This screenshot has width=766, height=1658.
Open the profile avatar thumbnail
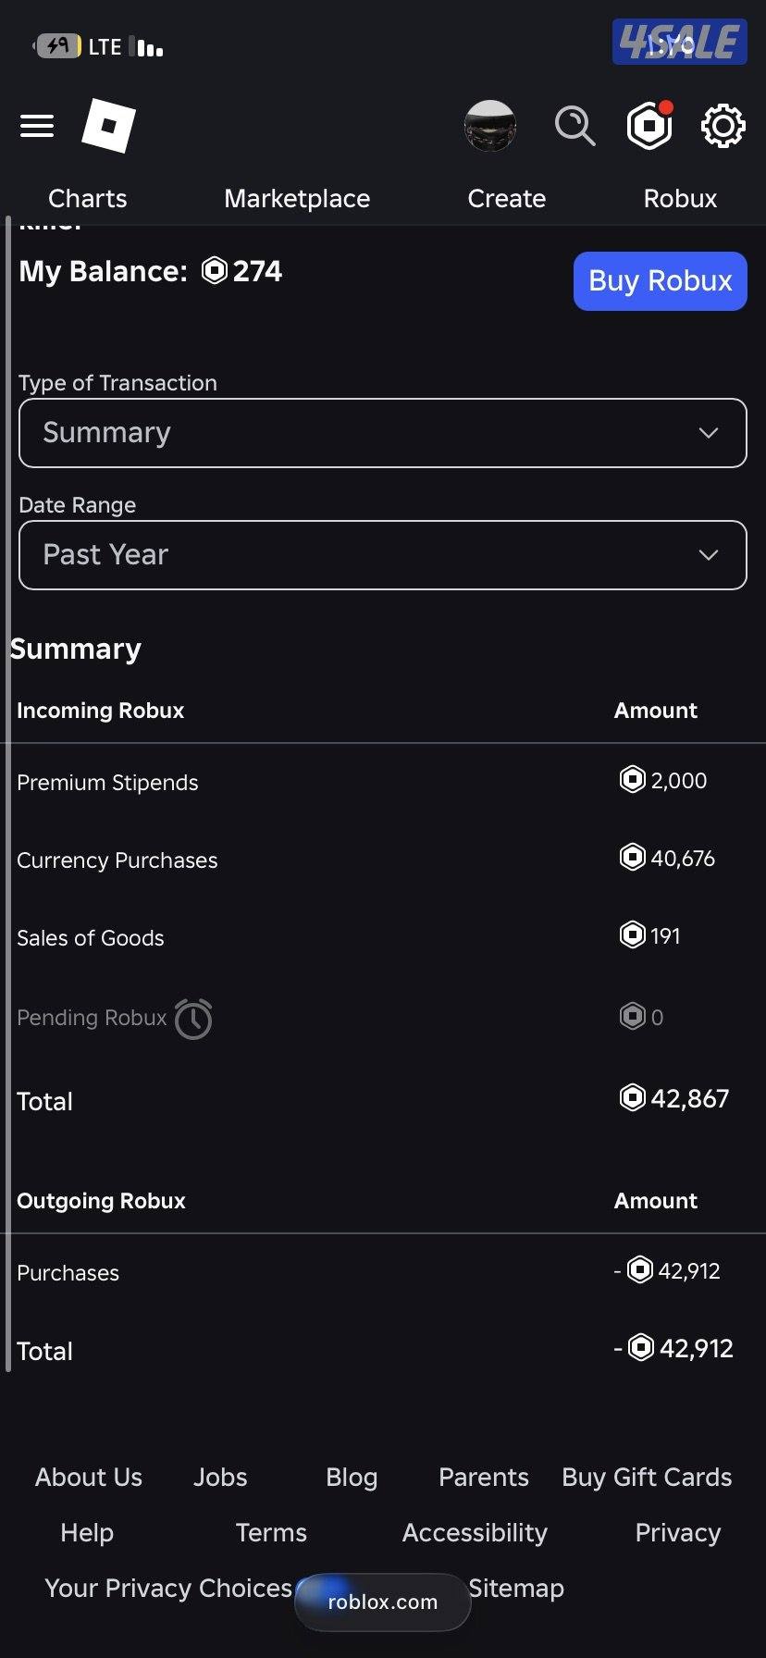[x=489, y=126]
